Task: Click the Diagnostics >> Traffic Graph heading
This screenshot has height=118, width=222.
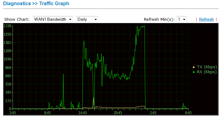Action: pyautogui.click(x=36, y=4)
